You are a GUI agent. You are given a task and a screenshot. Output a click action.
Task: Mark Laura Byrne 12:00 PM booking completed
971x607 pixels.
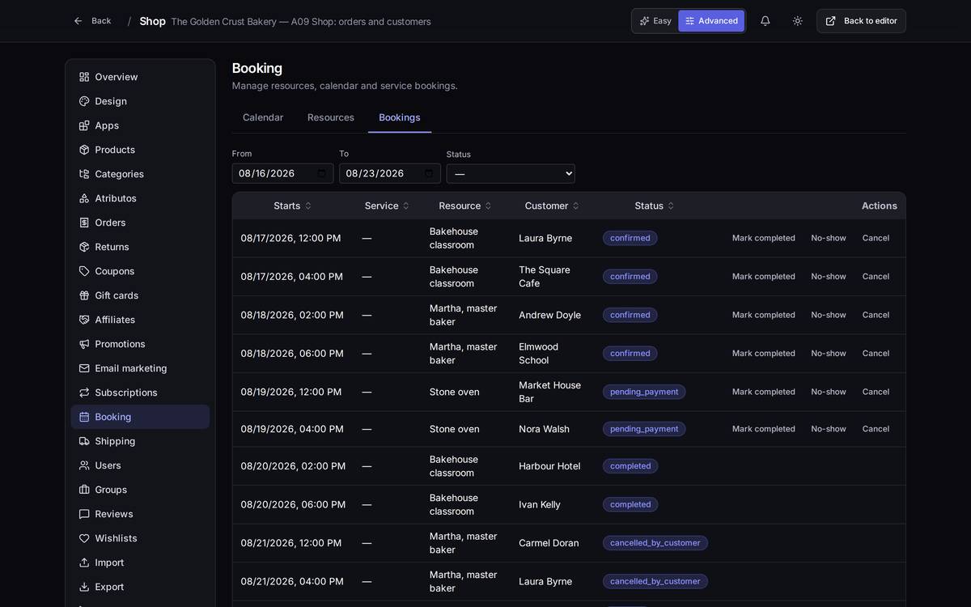764,238
